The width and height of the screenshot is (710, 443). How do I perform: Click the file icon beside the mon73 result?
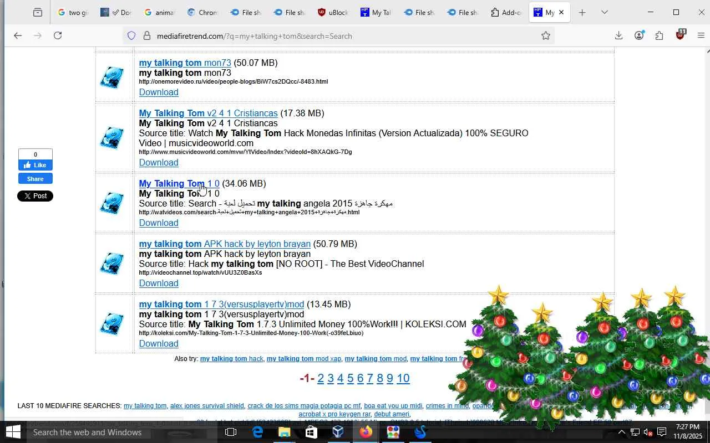click(x=112, y=78)
